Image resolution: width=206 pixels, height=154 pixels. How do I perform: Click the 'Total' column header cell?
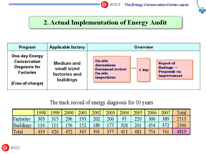[181, 113]
